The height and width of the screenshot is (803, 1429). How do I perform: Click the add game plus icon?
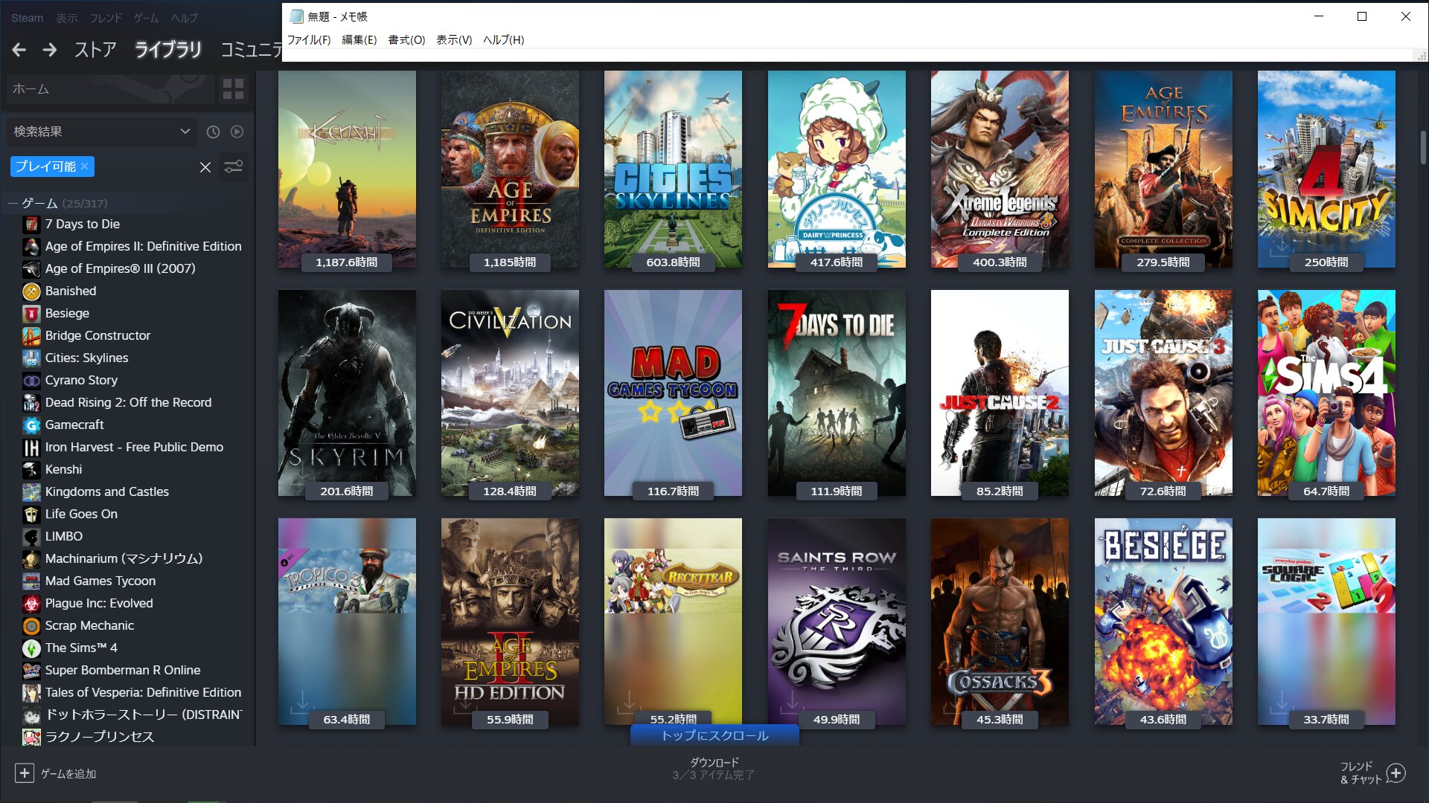click(x=24, y=773)
